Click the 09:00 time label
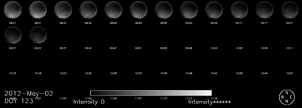This screenshot has height=108, width=302. click(x=189, y=23)
